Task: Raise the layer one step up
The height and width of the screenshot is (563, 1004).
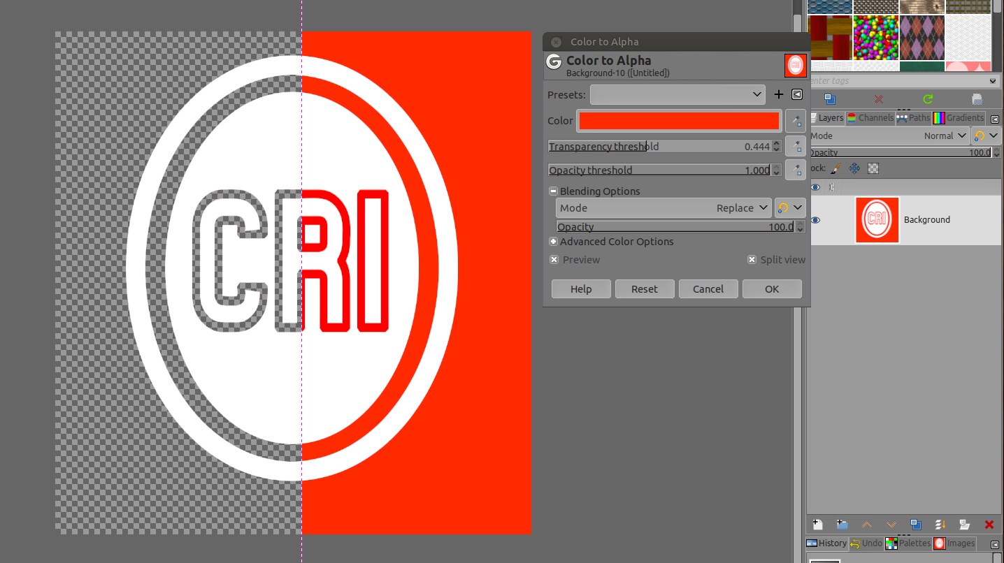Action: (867, 525)
